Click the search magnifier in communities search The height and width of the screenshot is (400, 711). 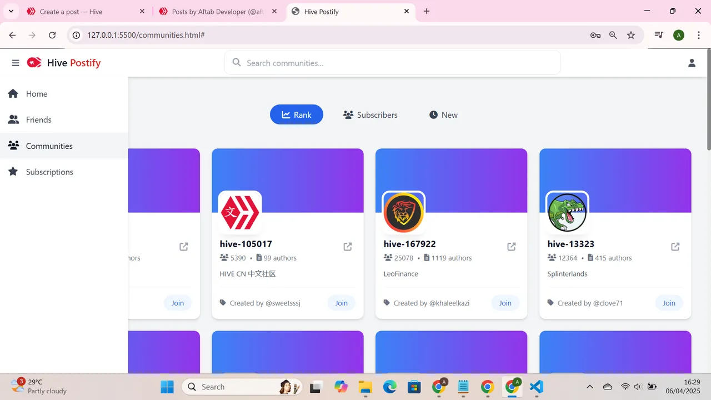point(237,63)
